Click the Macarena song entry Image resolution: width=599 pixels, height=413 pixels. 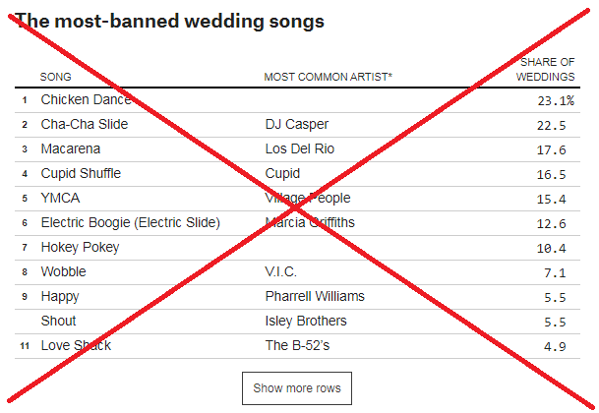coord(71,149)
